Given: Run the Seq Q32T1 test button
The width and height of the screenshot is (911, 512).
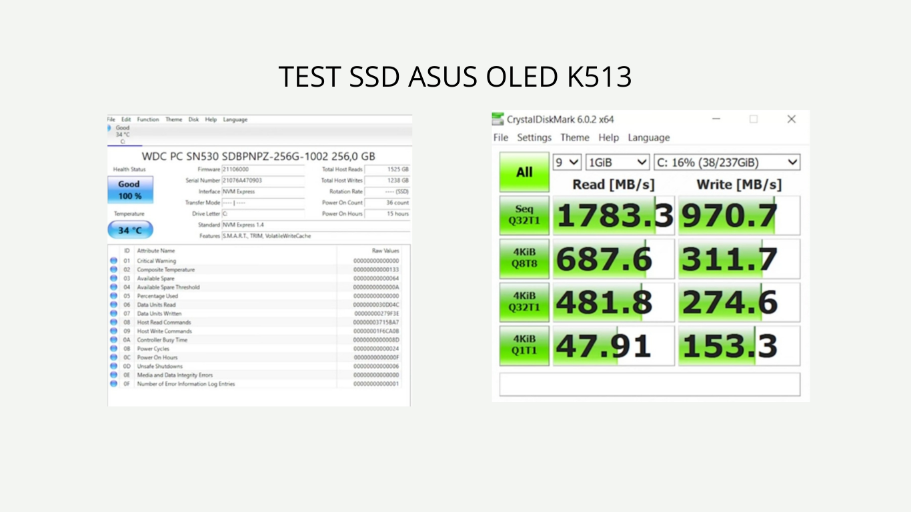Looking at the screenshot, I should pyautogui.click(x=524, y=215).
